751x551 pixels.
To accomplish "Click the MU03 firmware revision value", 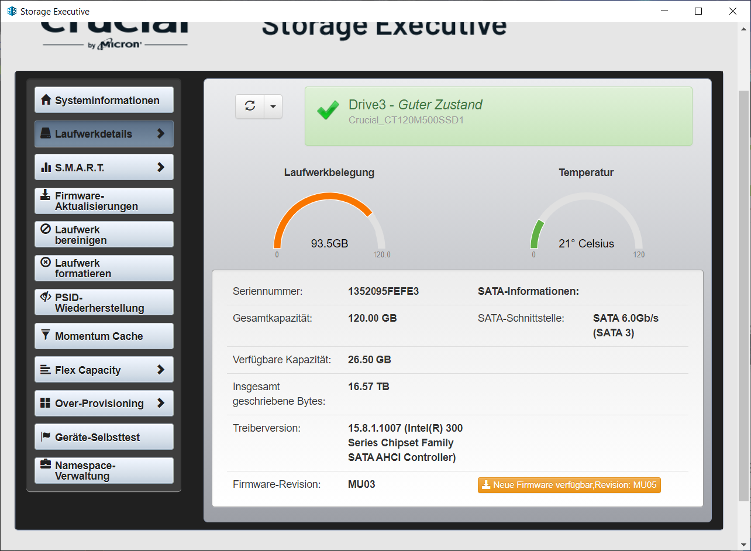I will pyautogui.click(x=361, y=484).
